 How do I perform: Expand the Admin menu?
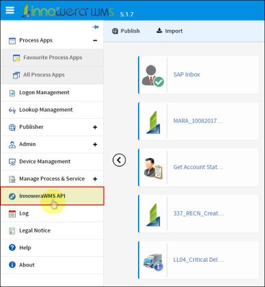(95, 145)
